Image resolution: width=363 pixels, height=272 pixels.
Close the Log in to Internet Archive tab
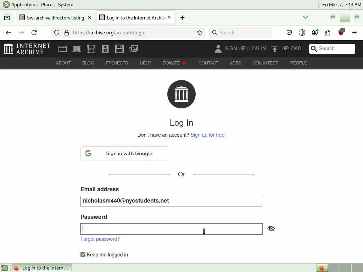point(169,17)
